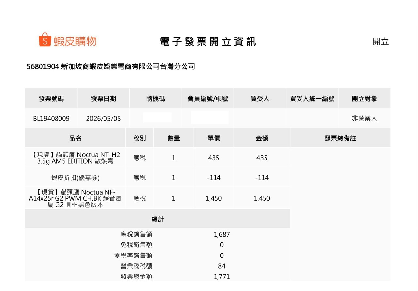Select the Noctua NF-A14x25r G2 靜音風扇 item name
The height and width of the screenshot is (291, 418).
point(75,198)
